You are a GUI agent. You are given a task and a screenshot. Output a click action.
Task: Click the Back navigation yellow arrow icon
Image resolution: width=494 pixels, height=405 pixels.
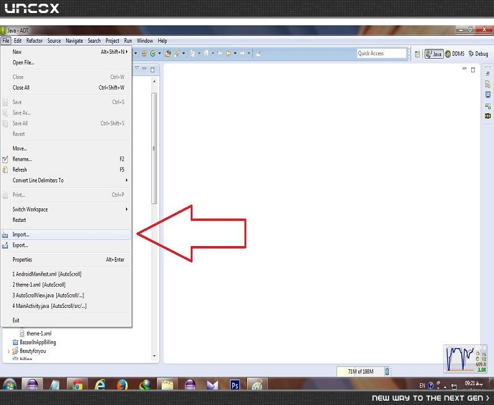pyautogui.click(x=228, y=54)
